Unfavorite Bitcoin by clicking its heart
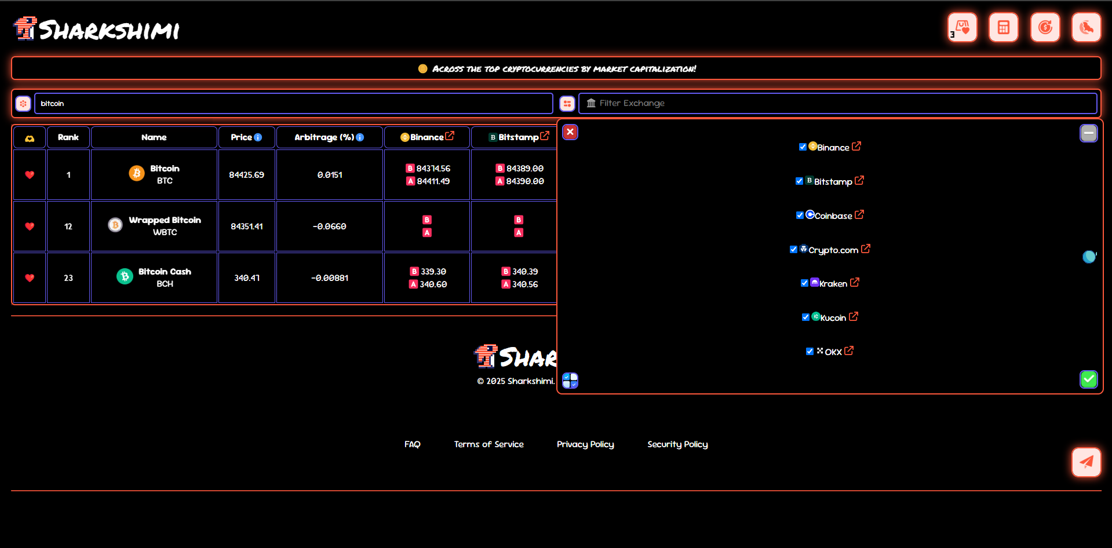The image size is (1112, 548). pyautogui.click(x=29, y=174)
